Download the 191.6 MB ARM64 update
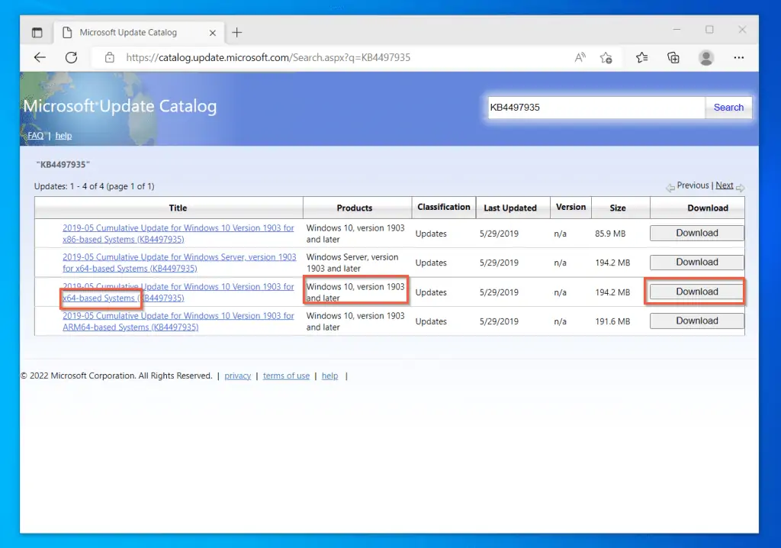The width and height of the screenshot is (781, 548). click(x=697, y=321)
